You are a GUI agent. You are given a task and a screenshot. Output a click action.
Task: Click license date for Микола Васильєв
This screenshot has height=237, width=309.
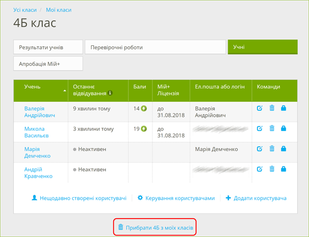coord(171,132)
